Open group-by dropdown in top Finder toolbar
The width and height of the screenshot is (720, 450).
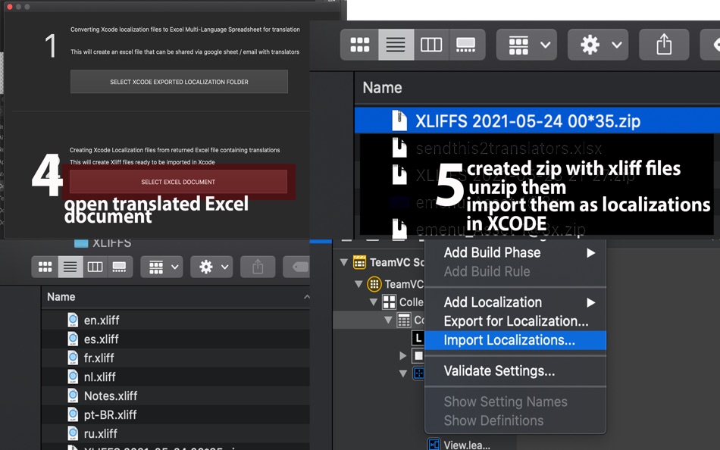point(527,45)
